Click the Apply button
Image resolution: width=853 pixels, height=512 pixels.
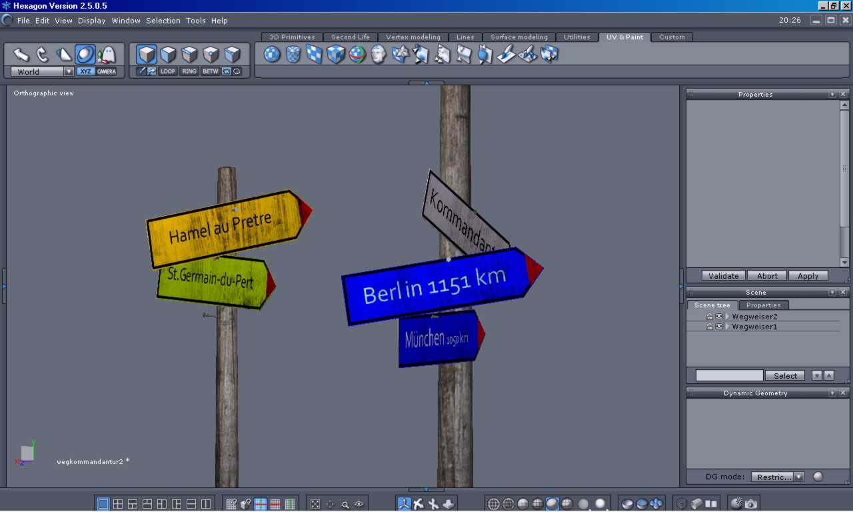[808, 276]
